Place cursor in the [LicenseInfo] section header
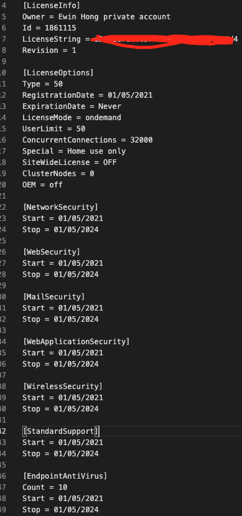The height and width of the screenshot is (516, 242). [51, 6]
